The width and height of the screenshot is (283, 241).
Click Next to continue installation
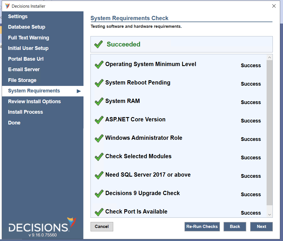click(261, 227)
